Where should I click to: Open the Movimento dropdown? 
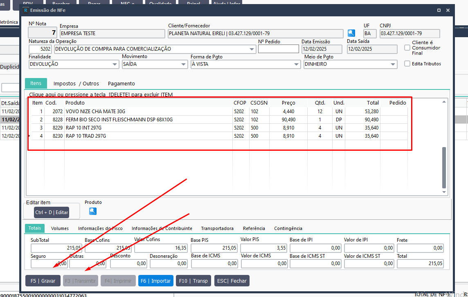[x=184, y=65]
